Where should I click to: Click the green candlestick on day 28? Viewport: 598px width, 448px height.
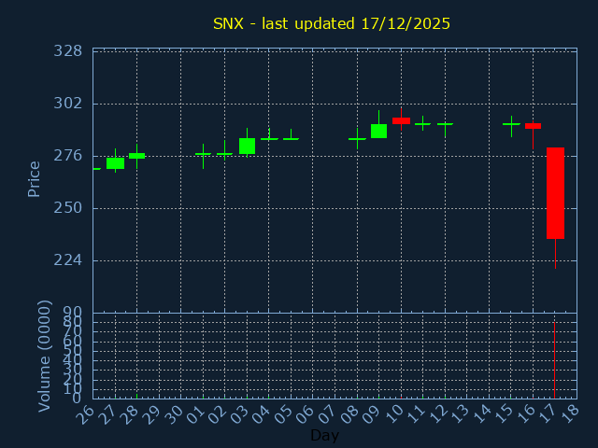136,156
